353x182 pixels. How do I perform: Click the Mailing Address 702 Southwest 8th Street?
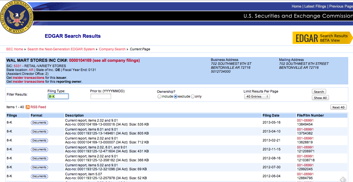[304, 64]
